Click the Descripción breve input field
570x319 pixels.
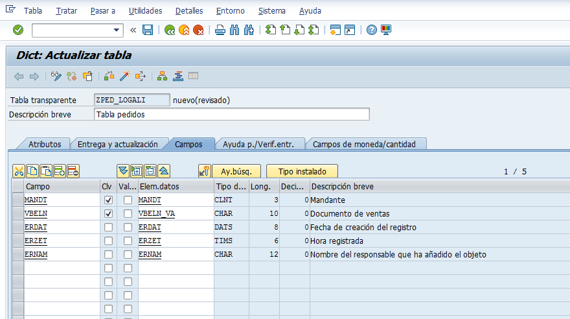pyautogui.click(x=232, y=114)
